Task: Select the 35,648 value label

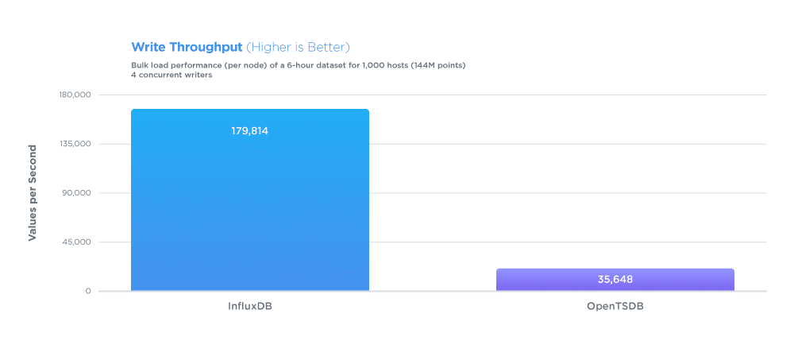Action: (615, 280)
